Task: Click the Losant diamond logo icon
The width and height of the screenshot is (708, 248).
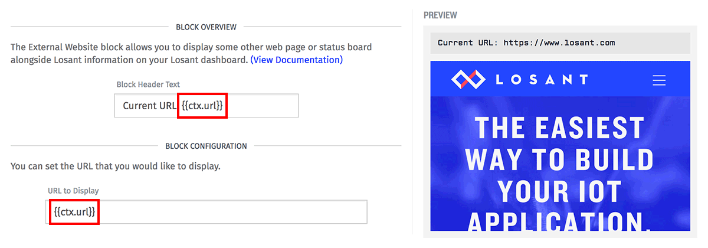Action: click(467, 79)
